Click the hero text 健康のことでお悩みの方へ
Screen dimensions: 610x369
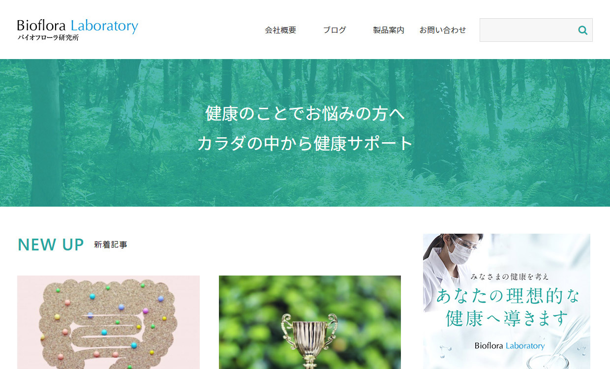click(x=305, y=114)
